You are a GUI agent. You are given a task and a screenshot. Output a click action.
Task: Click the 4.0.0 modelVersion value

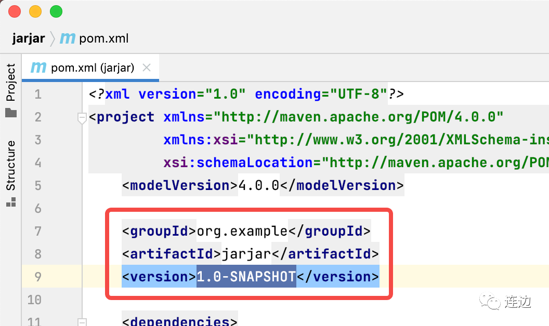coord(259,185)
